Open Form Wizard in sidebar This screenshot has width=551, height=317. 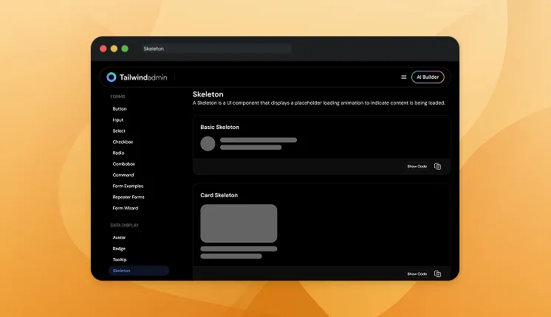[126, 209]
